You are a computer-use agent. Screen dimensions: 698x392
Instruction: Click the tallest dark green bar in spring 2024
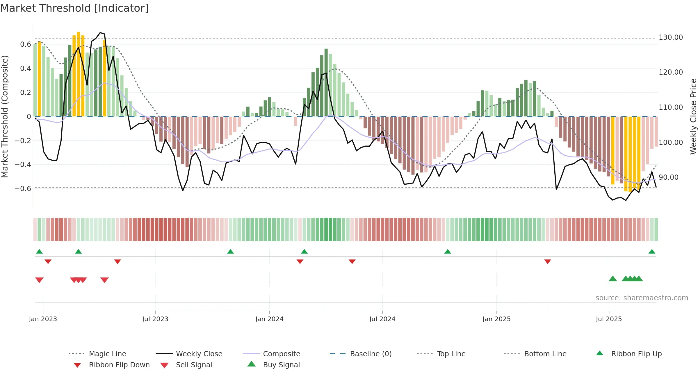[x=326, y=83]
